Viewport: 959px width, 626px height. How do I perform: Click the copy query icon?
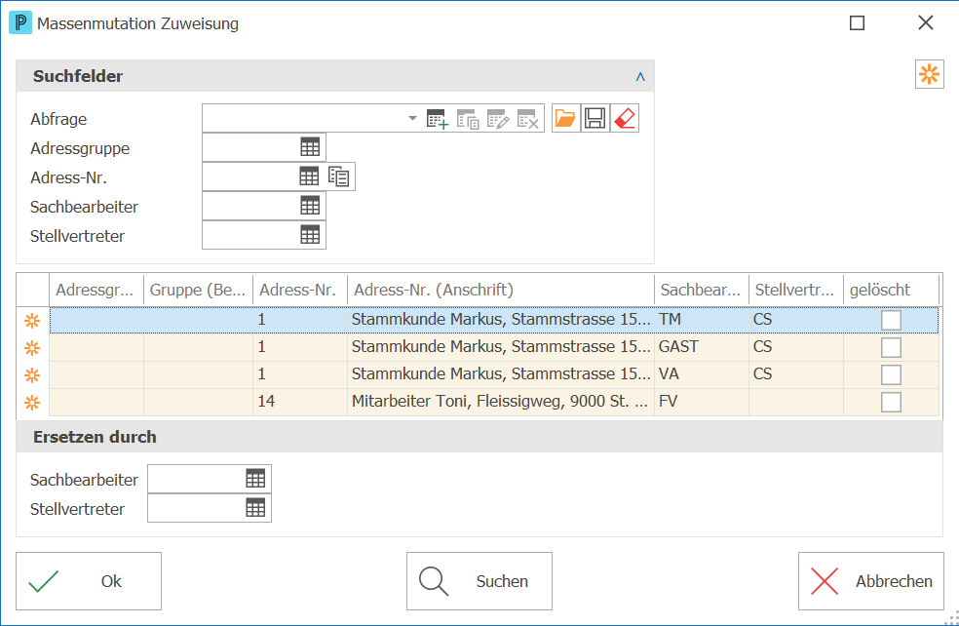pyautogui.click(x=468, y=119)
